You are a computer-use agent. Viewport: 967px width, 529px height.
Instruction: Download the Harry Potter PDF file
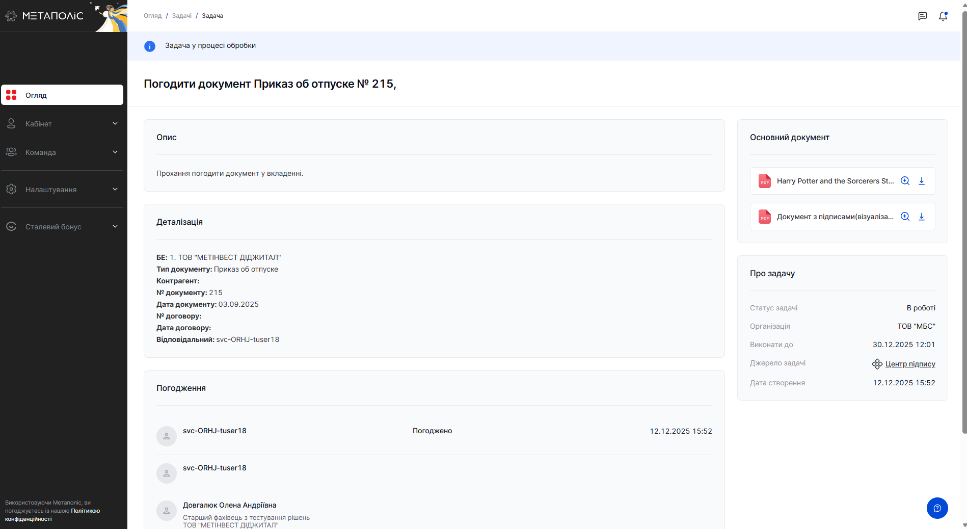click(x=921, y=181)
